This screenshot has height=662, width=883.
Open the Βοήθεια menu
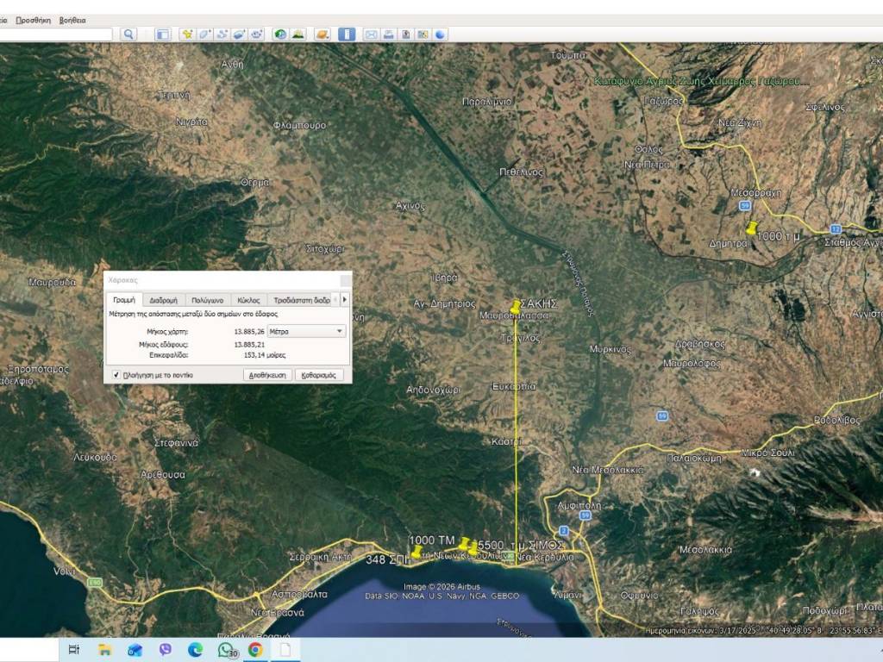click(x=72, y=20)
